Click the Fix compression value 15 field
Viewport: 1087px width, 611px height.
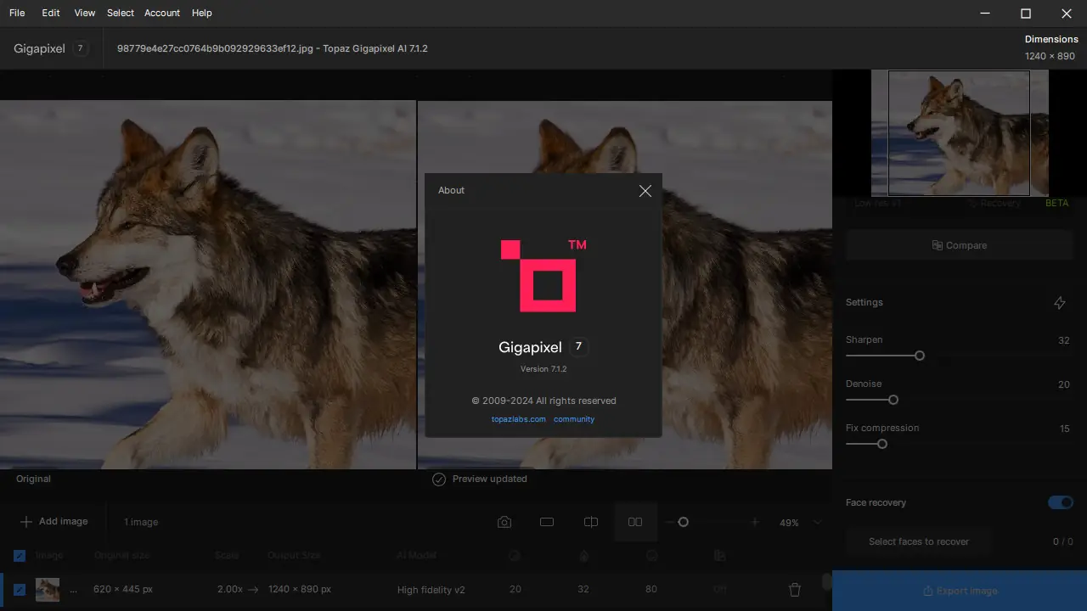click(x=1065, y=429)
